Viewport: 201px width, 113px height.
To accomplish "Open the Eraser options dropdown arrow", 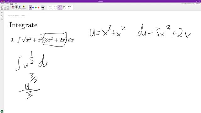I will pos(14,7).
